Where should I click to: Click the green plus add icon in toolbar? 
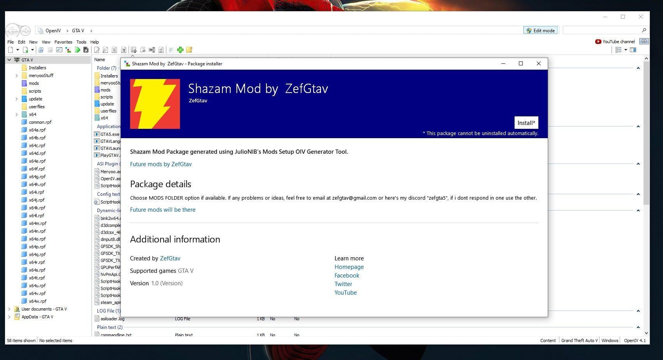[x=180, y=50]
